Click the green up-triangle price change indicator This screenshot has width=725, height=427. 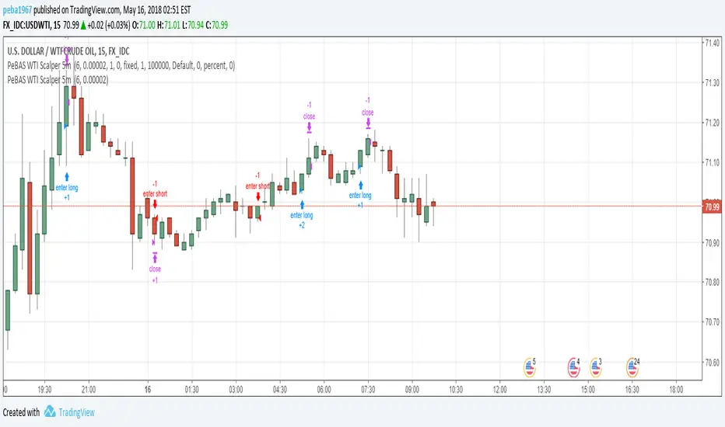[x=83, y=25]
